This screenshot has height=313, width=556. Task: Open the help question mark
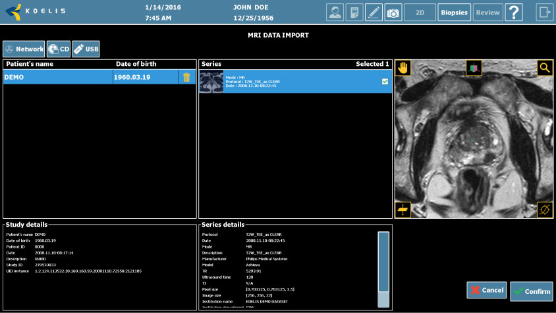(514, 13)
